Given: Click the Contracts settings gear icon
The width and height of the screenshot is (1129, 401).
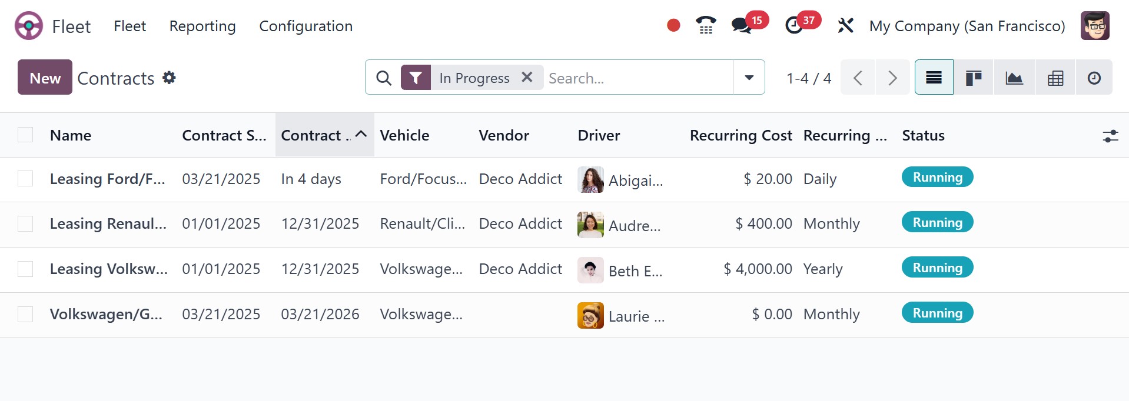Looking at the screenshot, I should point(169,78).
